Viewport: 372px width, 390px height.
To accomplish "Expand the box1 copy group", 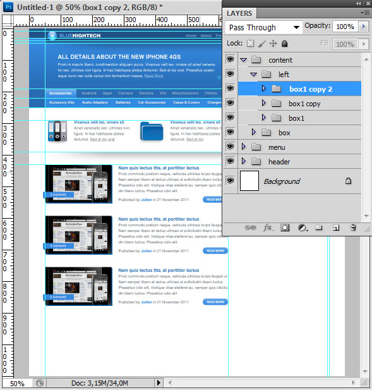I will 264,103.
